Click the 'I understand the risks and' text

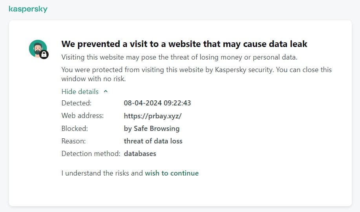click(102, 173)
